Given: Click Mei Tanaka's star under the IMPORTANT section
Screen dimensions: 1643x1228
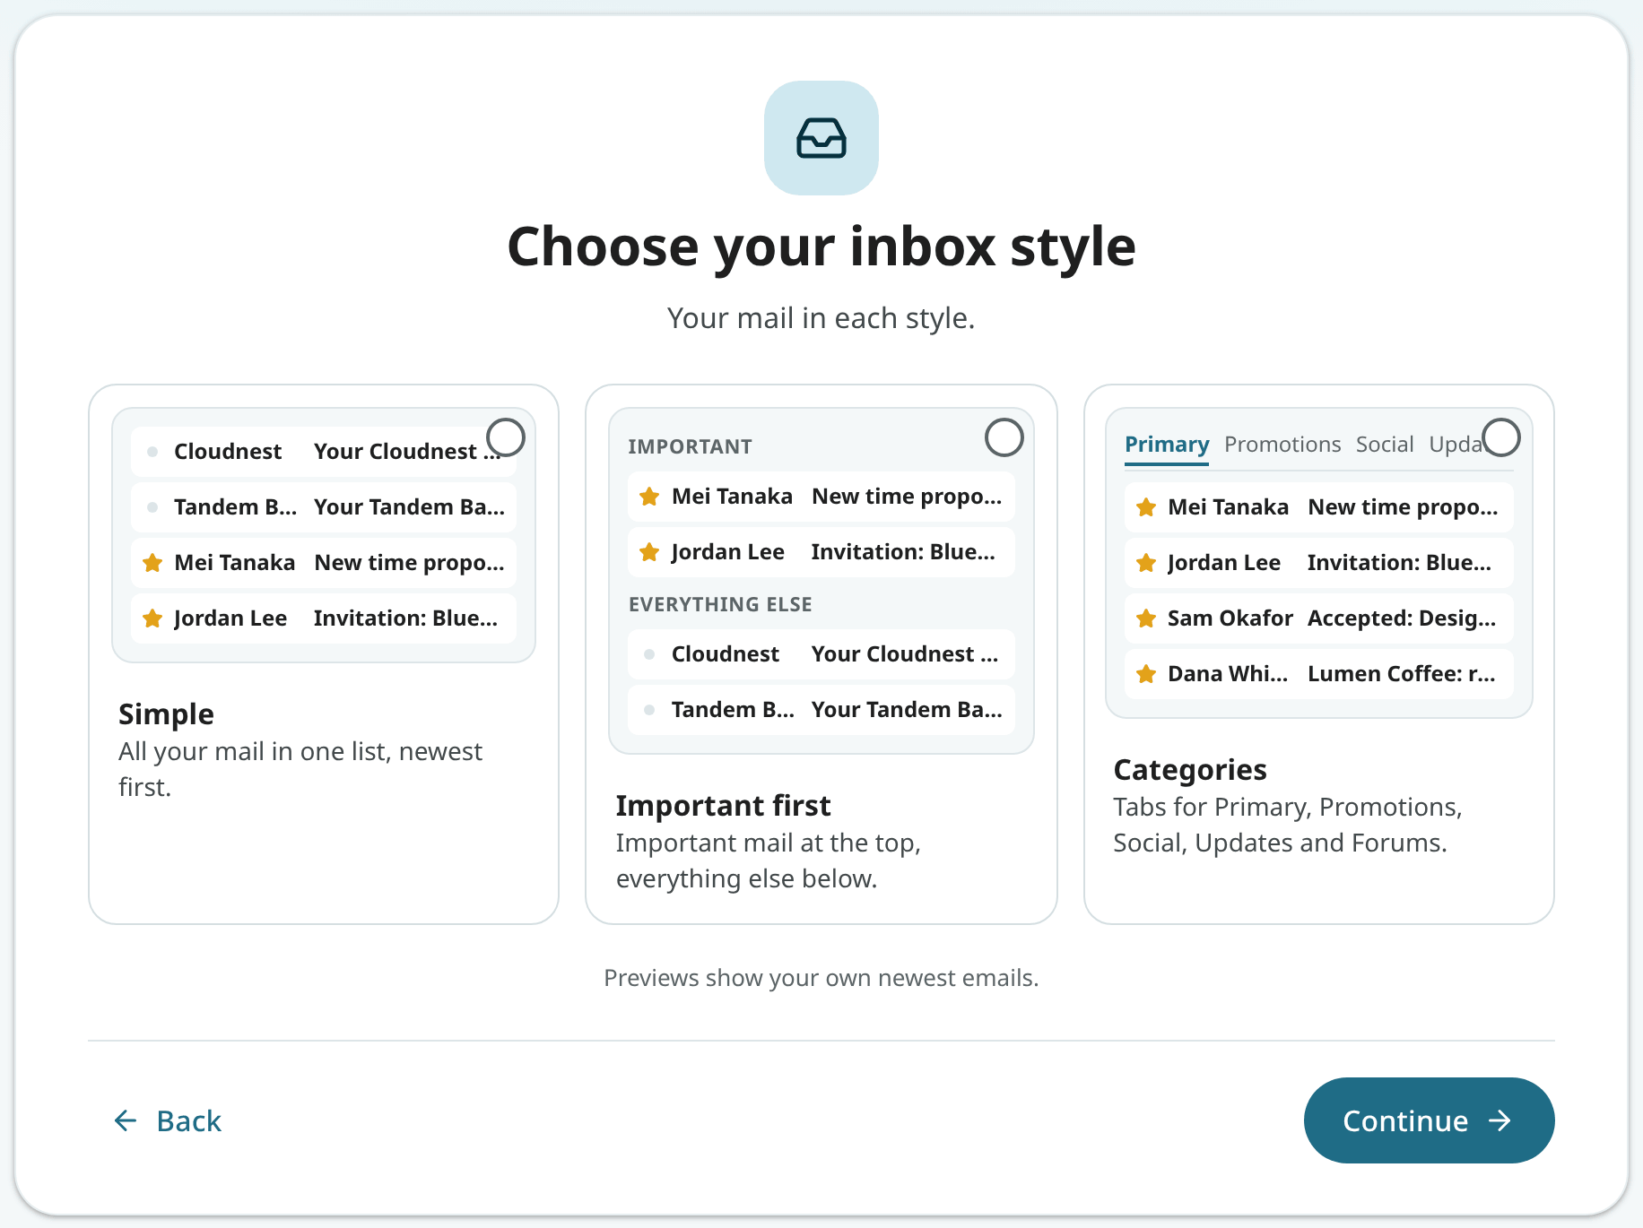Looking at the screenshot, I should click(x=649, y=497).
